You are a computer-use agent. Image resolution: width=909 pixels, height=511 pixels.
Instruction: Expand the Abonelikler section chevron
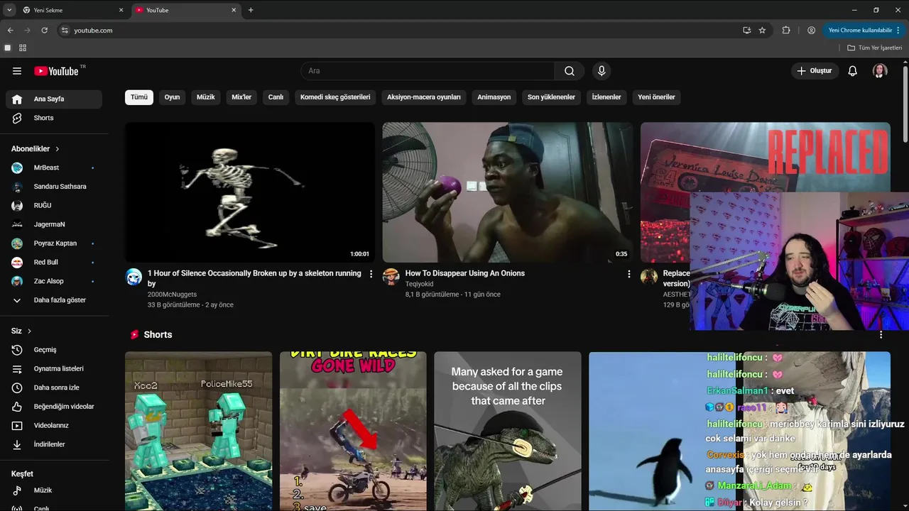click(x=58, y=149)
